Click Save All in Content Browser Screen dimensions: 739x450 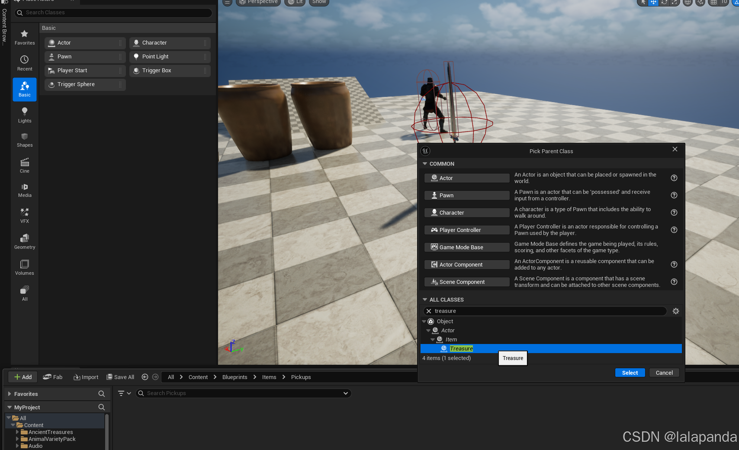(120, 377)
